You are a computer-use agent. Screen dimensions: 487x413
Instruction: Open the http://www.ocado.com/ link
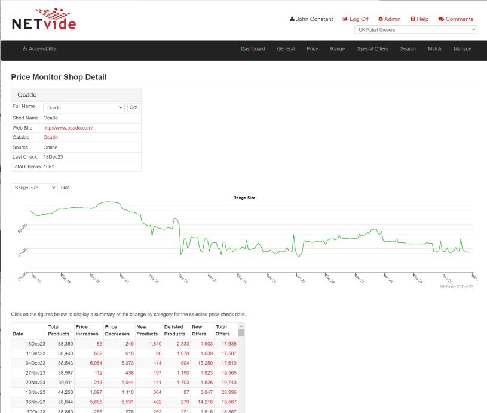coord(68,128)
